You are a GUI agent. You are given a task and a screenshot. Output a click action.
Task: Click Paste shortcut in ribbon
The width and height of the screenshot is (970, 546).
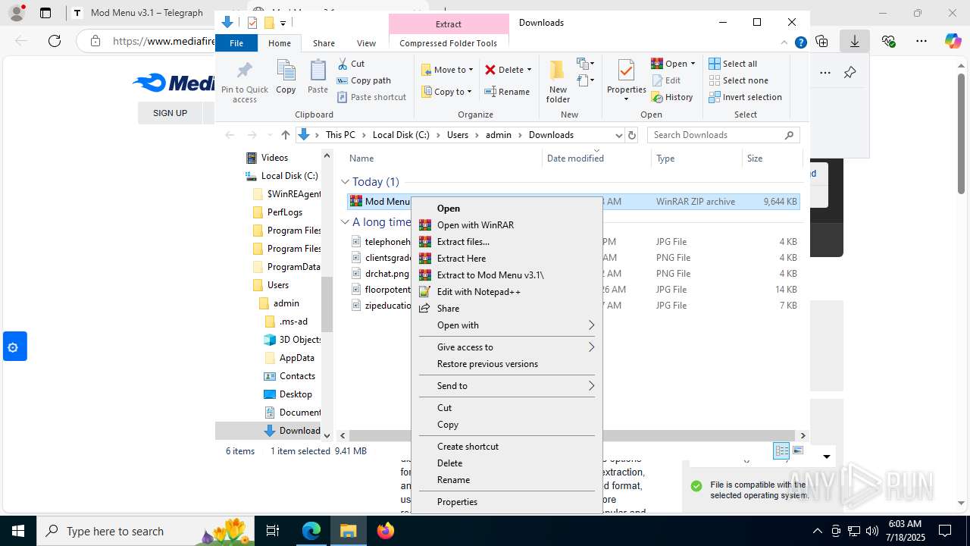coord(371,97)
